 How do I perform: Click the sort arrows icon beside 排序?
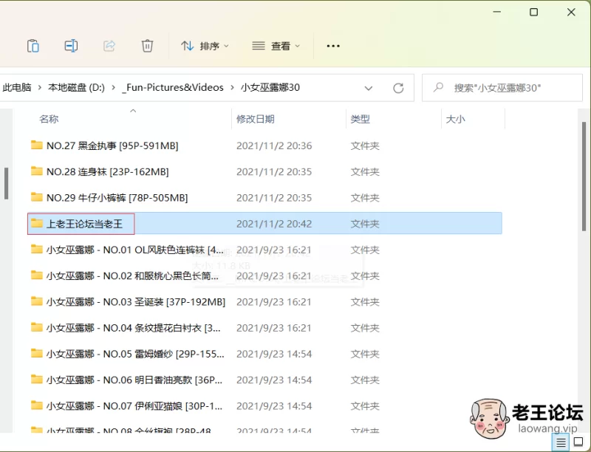187,45
